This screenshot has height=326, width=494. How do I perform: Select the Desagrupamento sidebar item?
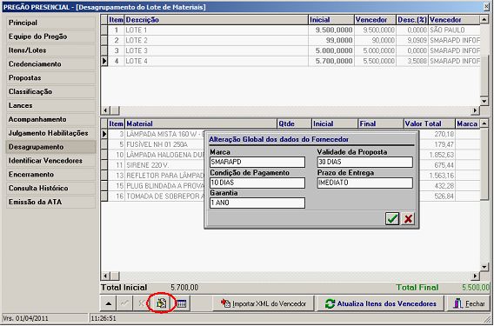point(50,147)
